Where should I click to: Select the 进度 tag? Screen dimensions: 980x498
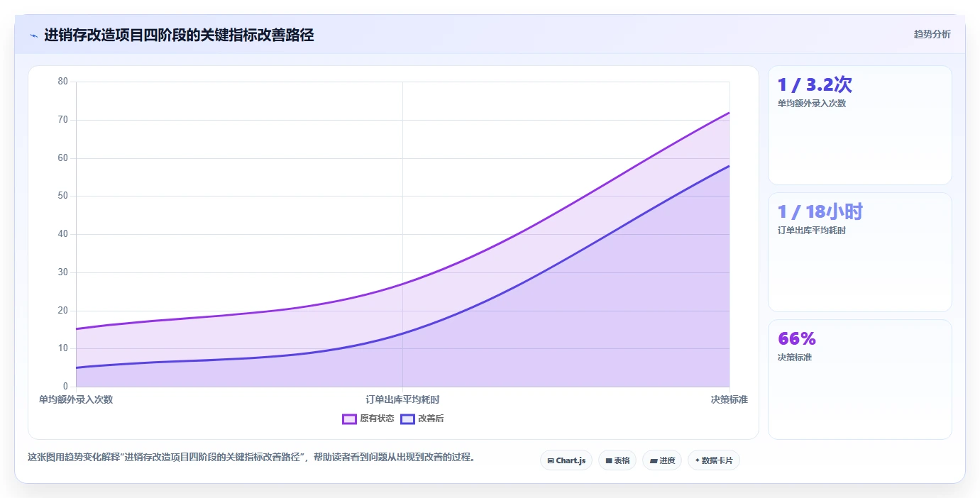coord(662,460)
